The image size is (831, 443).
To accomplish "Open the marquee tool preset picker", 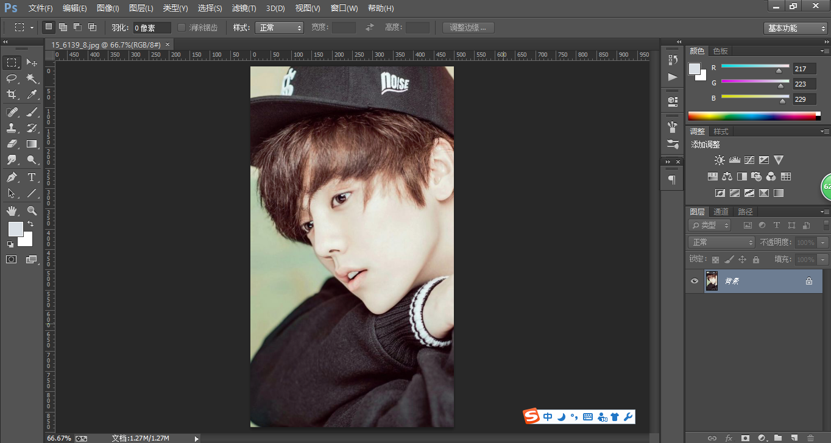I will coord(23,27).
